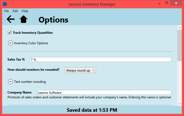Open the Help menu
This screenshot has width=184, height=116.
[25, 11]
